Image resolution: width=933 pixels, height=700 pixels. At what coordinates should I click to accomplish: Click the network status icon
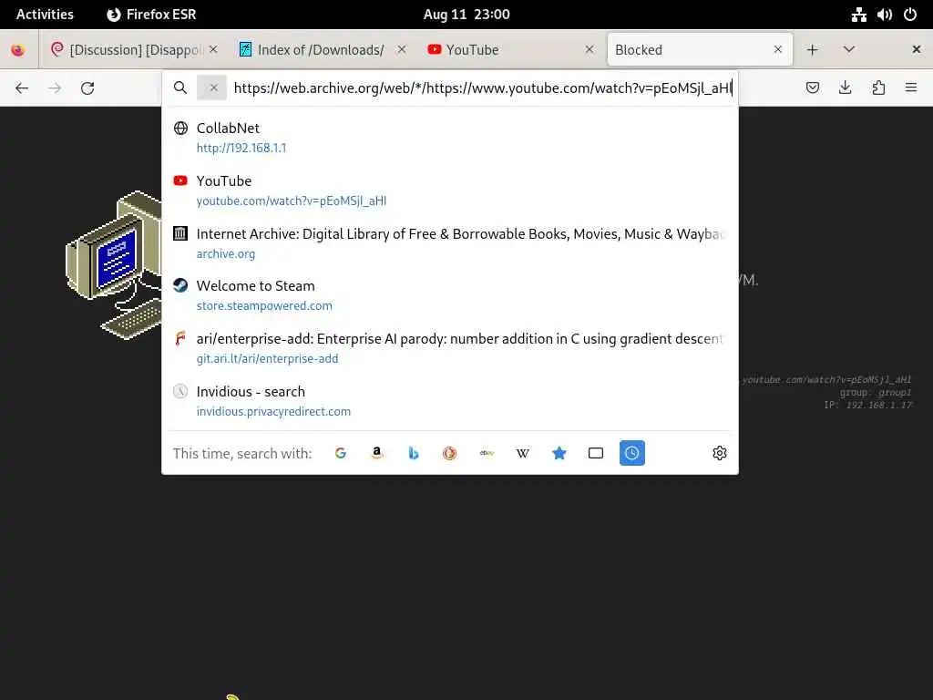coord(858,15)
